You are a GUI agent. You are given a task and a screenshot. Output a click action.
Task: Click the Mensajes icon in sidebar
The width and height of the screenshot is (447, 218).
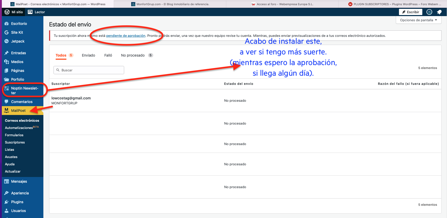[x=6, y=181]
